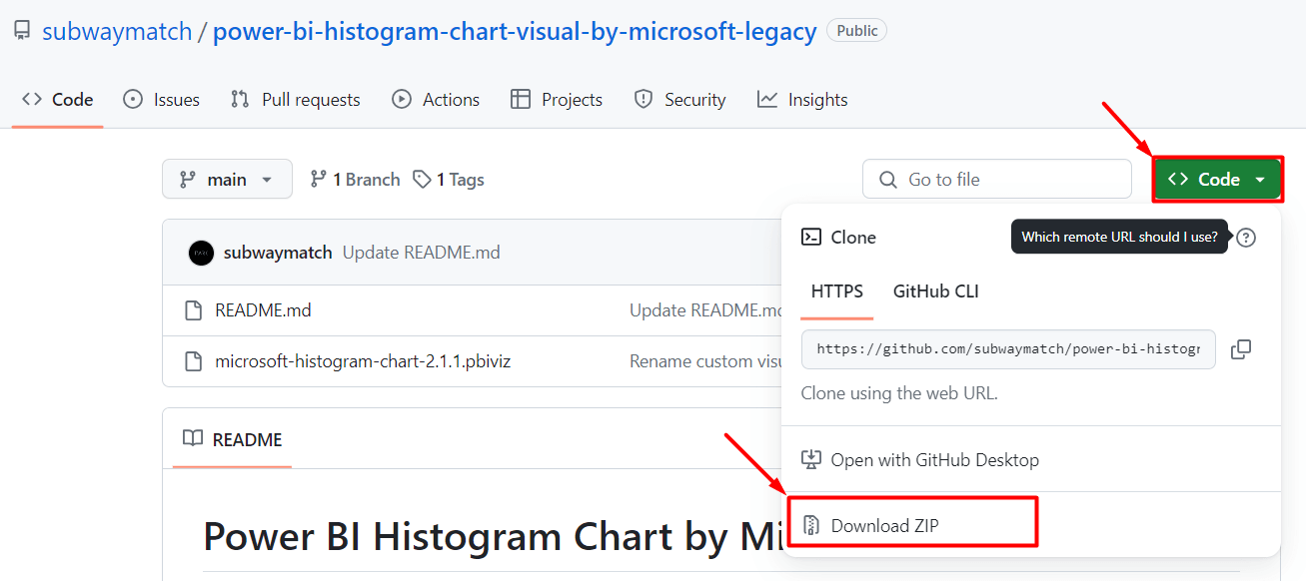The width and height of the screenshot is (1306, 581).
Task: Click the Issues circle icon
Action: tap(133, 99)
